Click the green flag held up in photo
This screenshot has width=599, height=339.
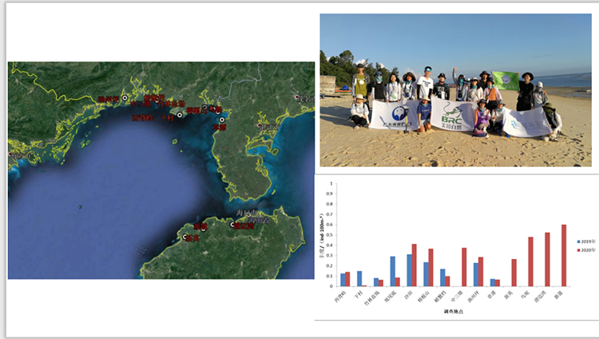point(506,79)
